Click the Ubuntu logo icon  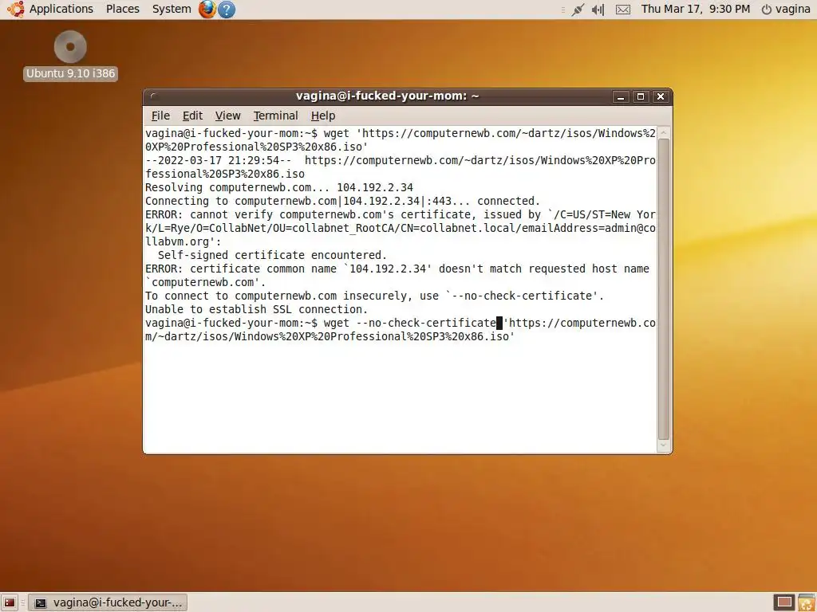pyautogui.click(x=16, y=9)
